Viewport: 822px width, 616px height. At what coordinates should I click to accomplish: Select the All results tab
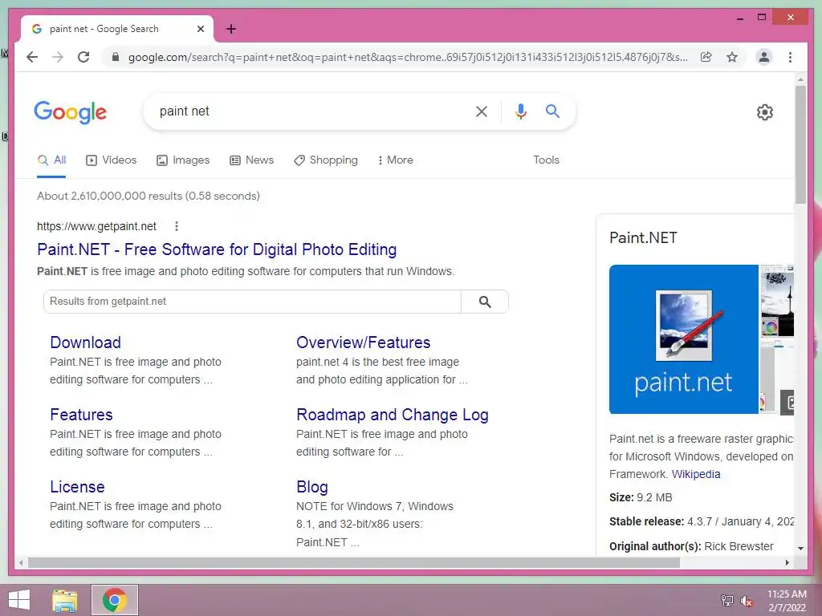[x=51, y=160]
